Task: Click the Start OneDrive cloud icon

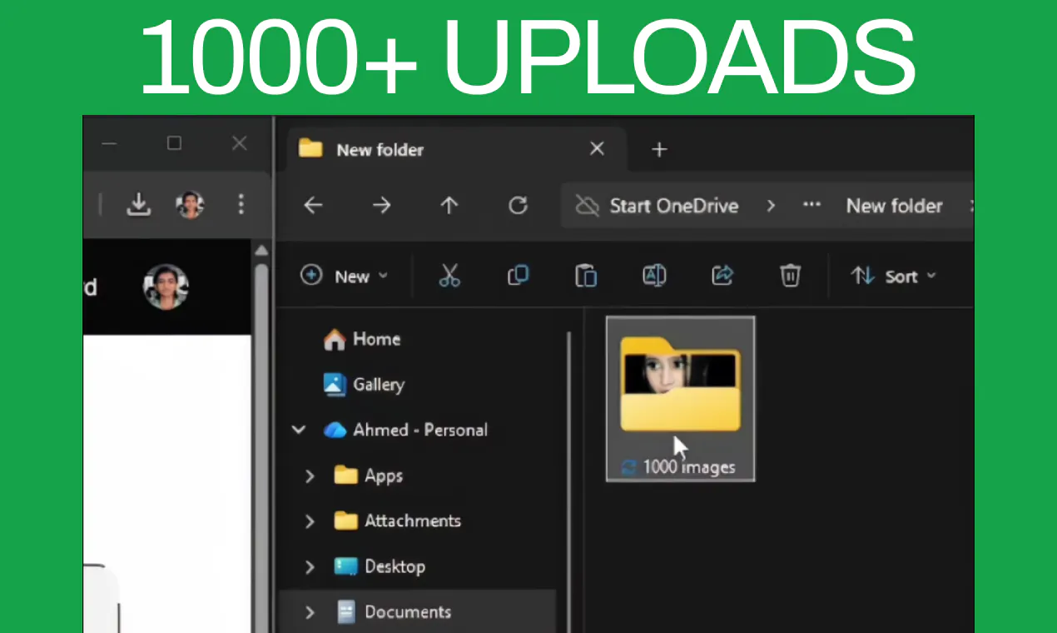Action: point(588,206)
